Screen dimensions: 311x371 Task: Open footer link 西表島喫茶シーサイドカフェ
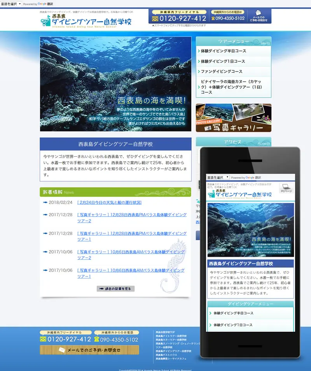(171, 359)
